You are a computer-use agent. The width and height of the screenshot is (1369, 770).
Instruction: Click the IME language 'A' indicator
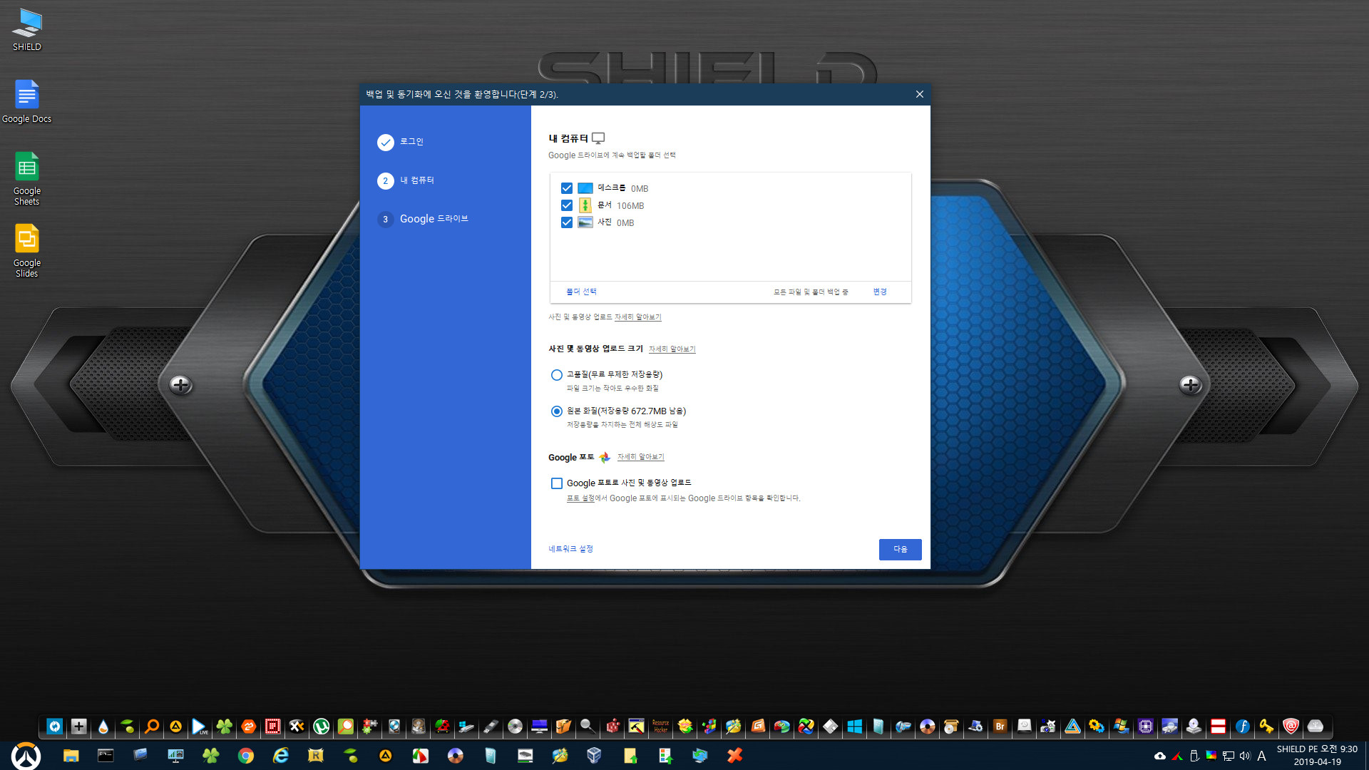[x=1261, y=756]
